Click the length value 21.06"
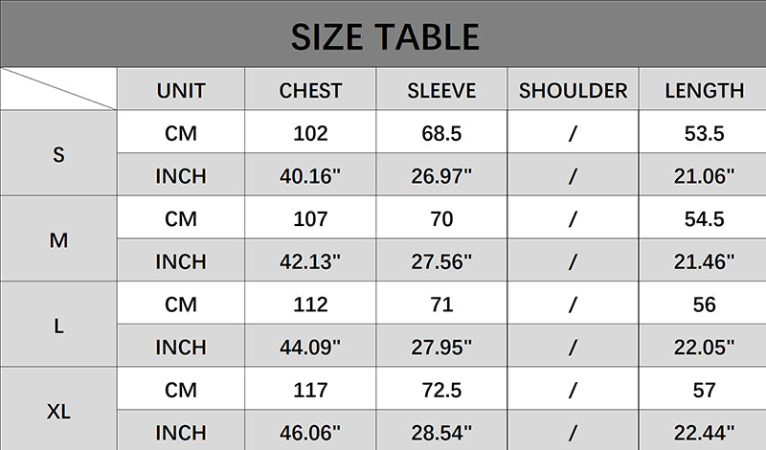Screen dimensions: 766x450 pyautogui.click(x=704, y=176)
